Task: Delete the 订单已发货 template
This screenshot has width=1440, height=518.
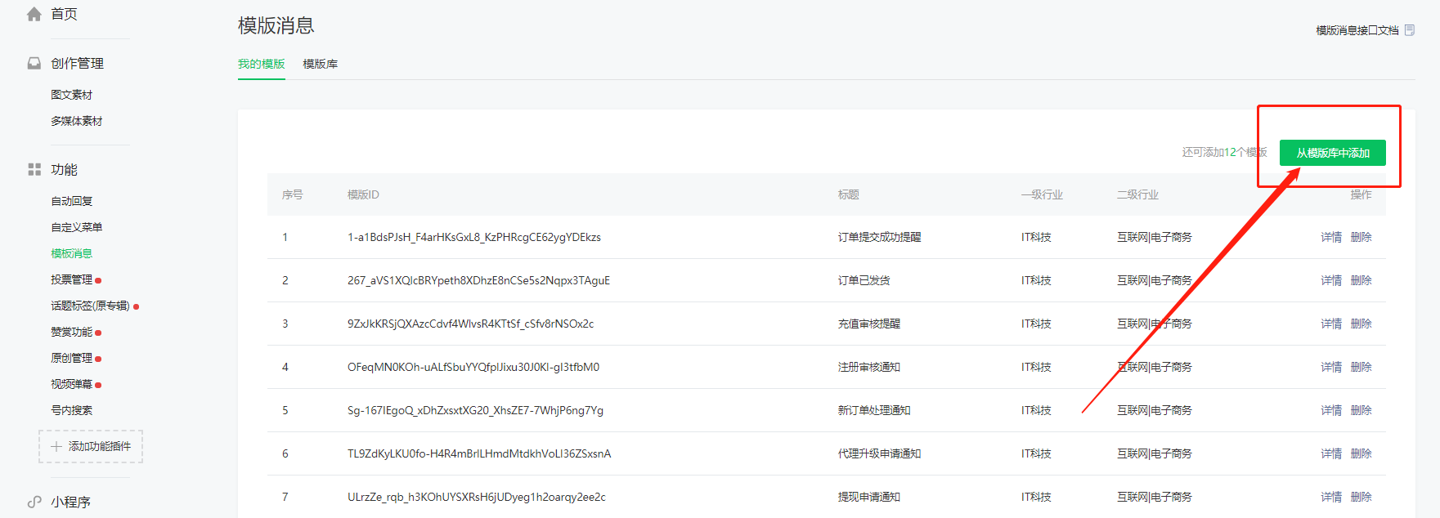Action: click(1361, 280)
